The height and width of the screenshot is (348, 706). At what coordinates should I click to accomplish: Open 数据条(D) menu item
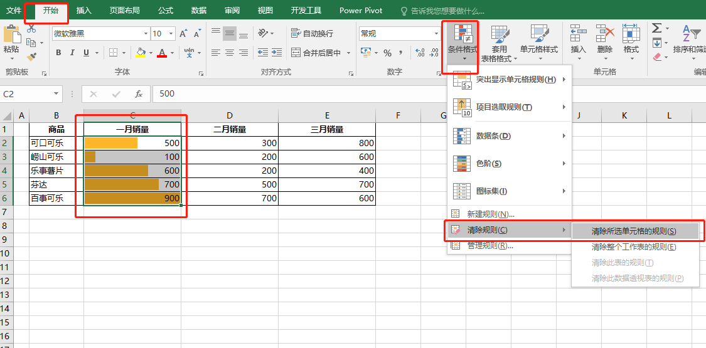click(509, 136)
